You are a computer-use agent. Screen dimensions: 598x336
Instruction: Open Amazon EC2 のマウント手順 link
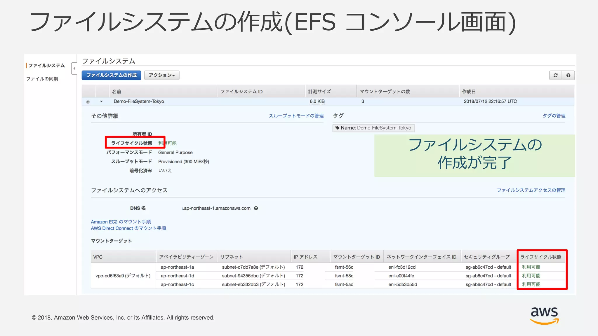click(x=121, y=222)
